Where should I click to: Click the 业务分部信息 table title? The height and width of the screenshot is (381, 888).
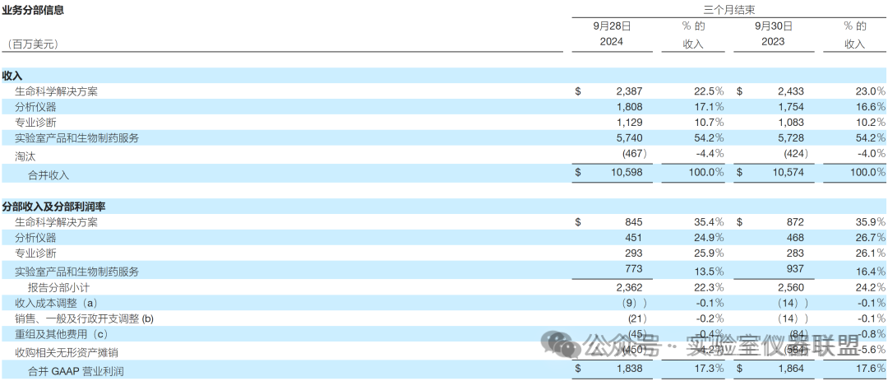tap(33, 11)
